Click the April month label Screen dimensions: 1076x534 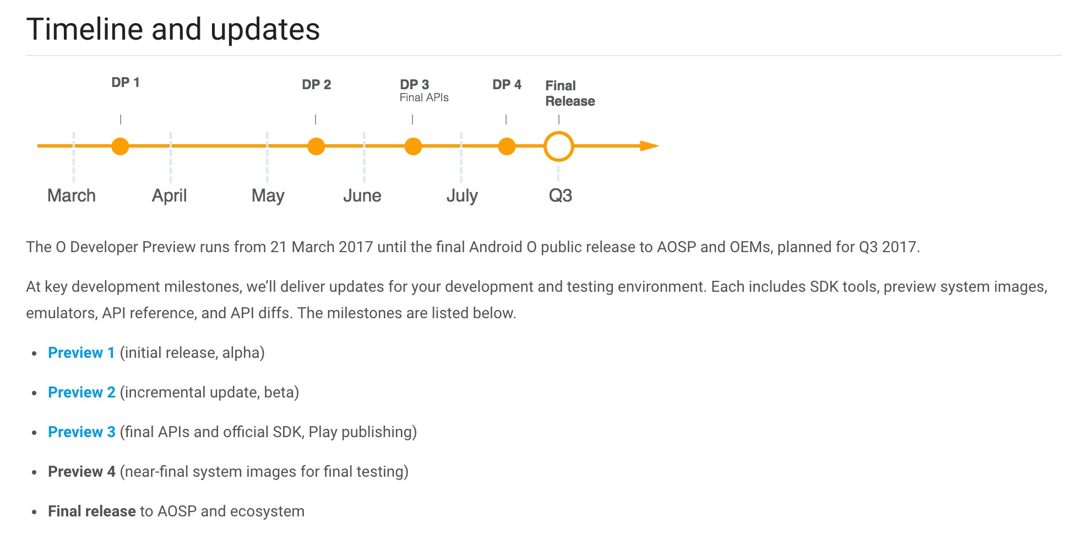coord(170,195)
